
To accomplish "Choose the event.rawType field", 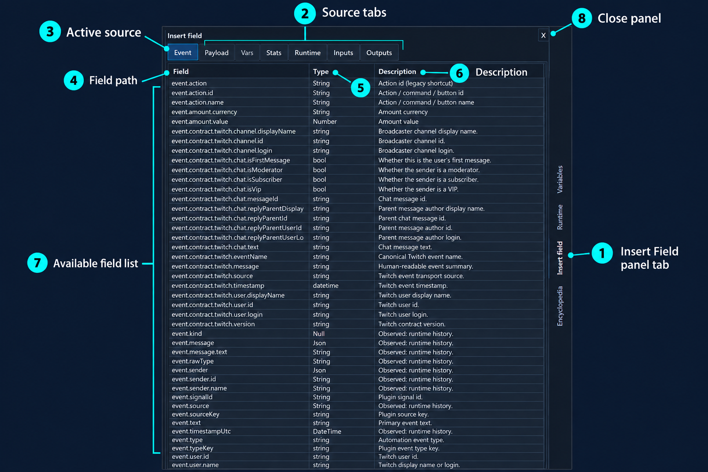I will (x=356, y=361).
